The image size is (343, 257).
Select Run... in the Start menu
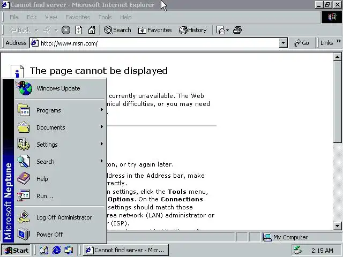[60, 196]
